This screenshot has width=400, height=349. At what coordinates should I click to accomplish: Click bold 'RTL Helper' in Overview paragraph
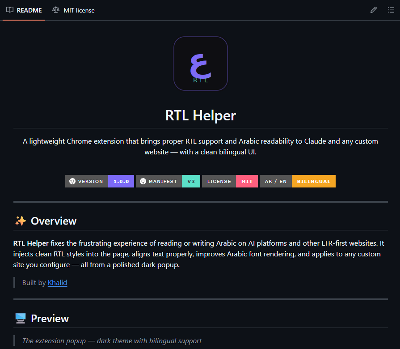(x=31, y=243)
